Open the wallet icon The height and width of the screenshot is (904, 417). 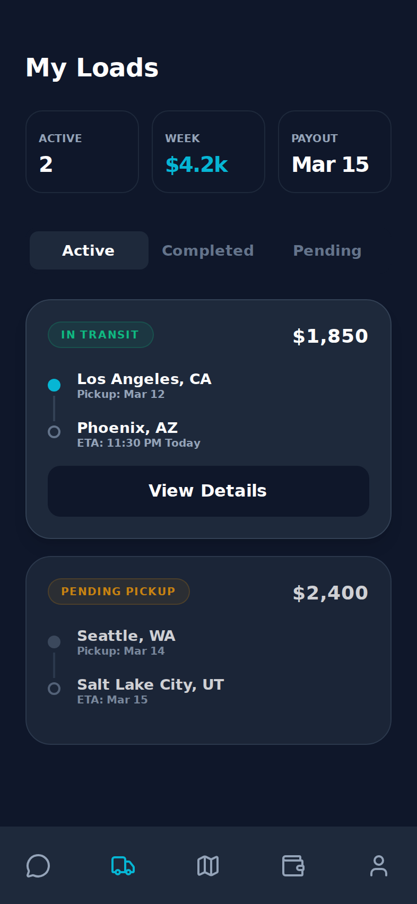(x=293, y=866)
